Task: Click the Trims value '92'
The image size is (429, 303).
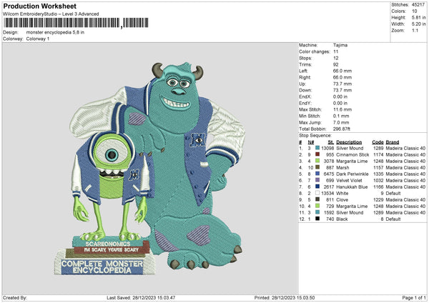Action: tap(336, 64)
